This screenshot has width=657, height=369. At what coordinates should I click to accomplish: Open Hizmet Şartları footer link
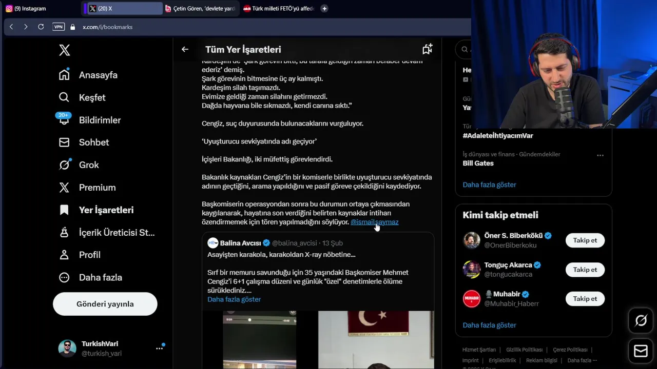click(x=479, y=350)
